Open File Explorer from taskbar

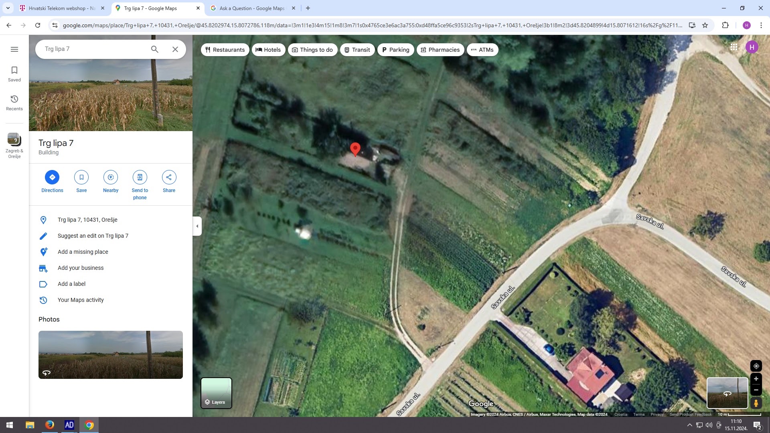[30, 425]
